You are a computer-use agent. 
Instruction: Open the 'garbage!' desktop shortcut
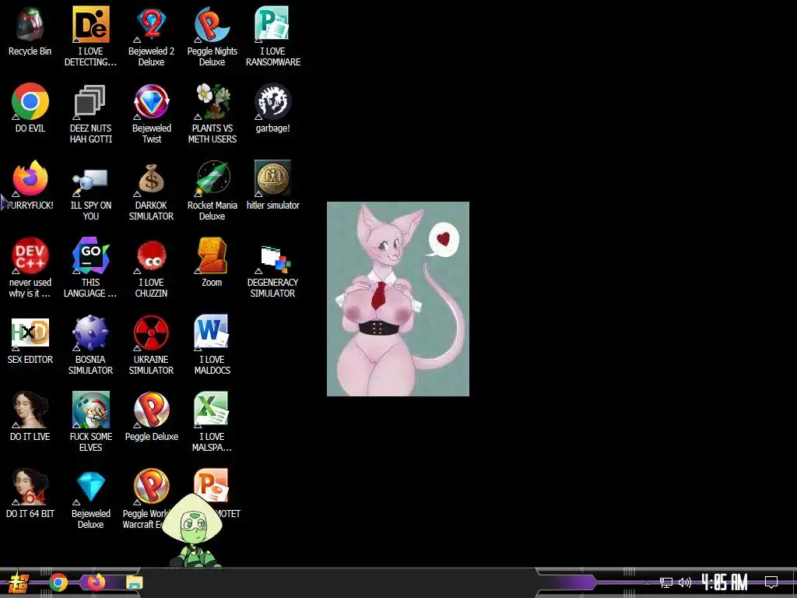tap(273, 102)
